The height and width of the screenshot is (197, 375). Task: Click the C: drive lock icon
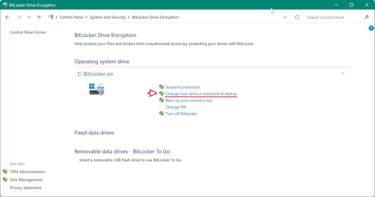(x=97, y=89)
